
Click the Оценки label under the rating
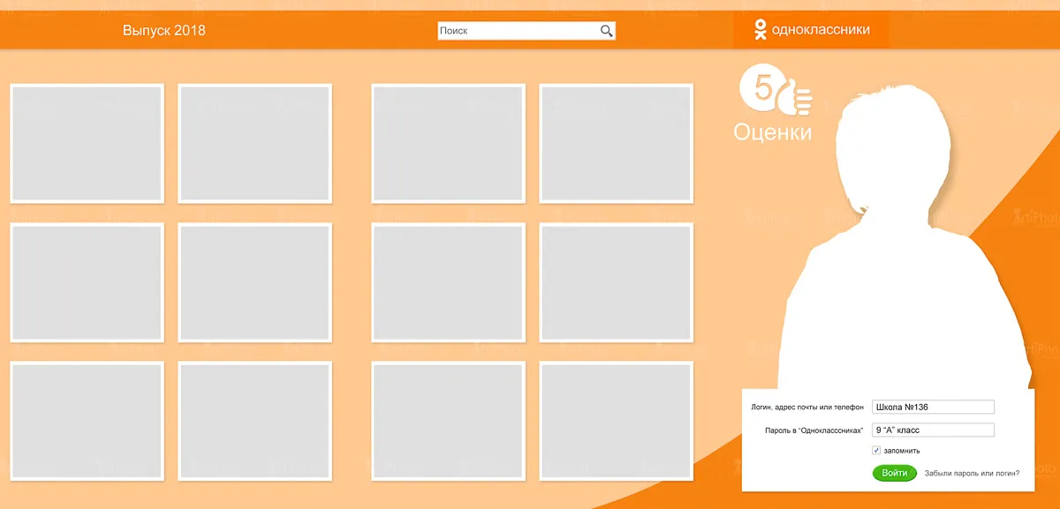(772, 133)
